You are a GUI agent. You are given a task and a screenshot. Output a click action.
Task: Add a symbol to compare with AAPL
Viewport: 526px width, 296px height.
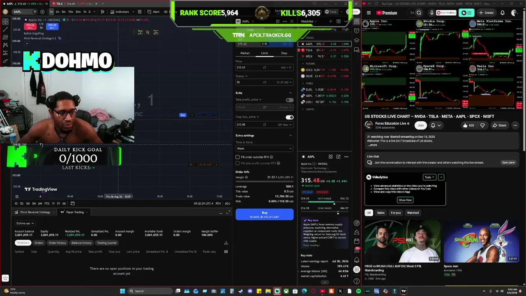tap(42, 12)
